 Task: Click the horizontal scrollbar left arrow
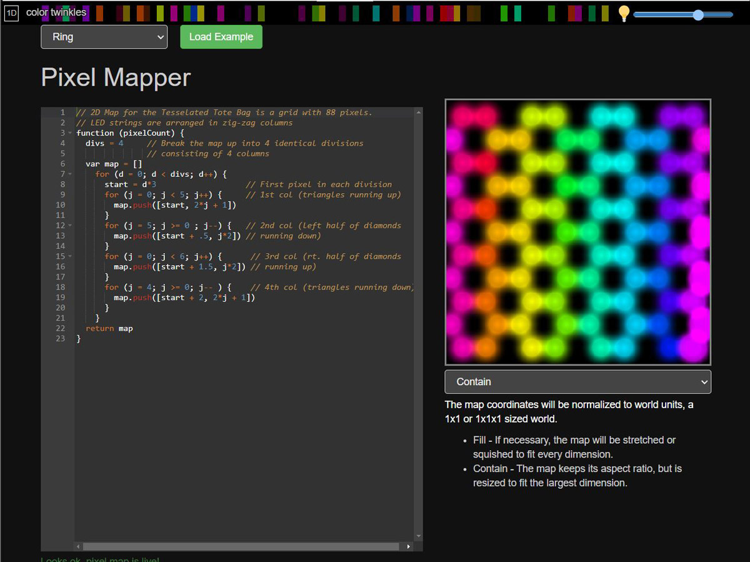78,546
